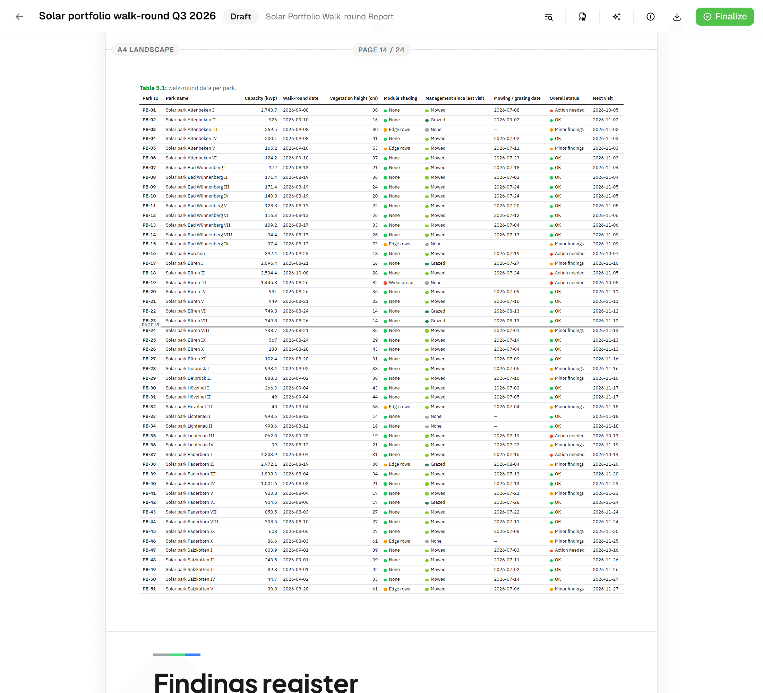Go back using the arrow icon
The height and width of the screenshot is (693, 763).
click(19, 17)
